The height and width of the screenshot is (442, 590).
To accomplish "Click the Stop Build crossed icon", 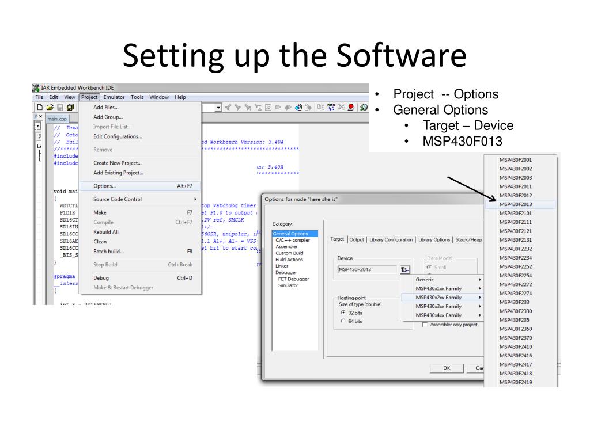I will point(341,107).
